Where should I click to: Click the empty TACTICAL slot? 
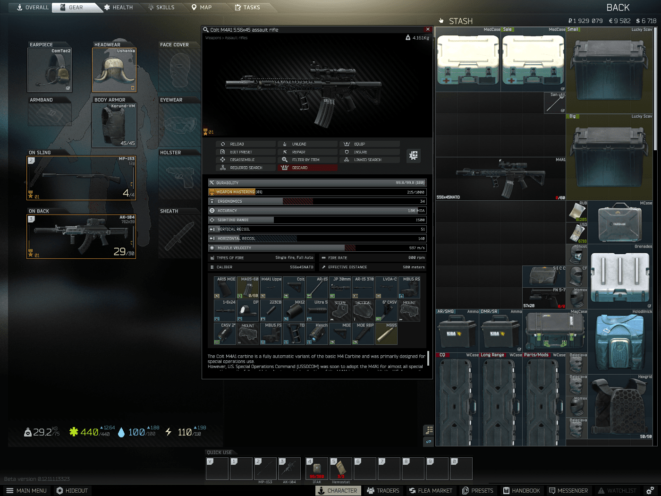click(x=363, y=310)
